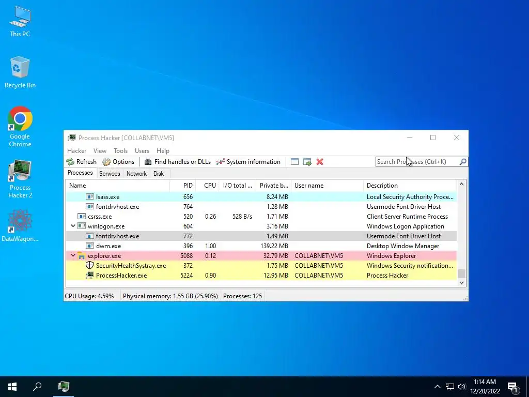The image size is (529, 397).
Task: Click CPU Usage in status bar
Action: click(x=89, y=296)
